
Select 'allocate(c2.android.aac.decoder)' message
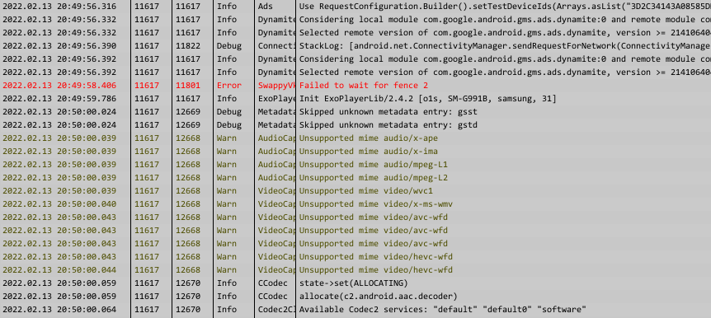tap(378, 296)
